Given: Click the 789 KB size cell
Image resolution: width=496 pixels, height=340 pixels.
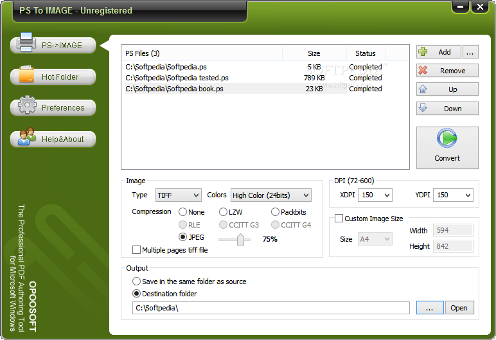Looking at the screenshot, I should click(314, 78).
